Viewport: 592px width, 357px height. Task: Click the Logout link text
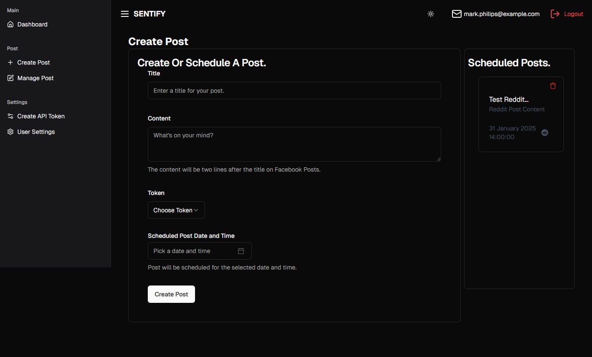pyautogui.click(x=573, y=14)
